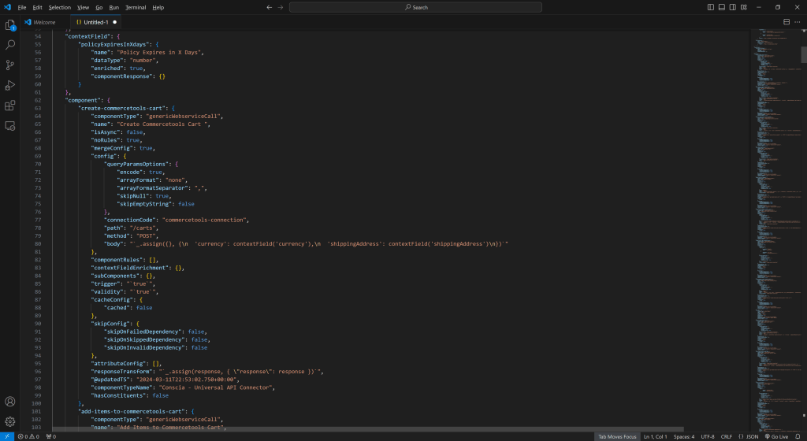Click the VS Code logo in title bar
807x441 pixels.
pos(7,7)
